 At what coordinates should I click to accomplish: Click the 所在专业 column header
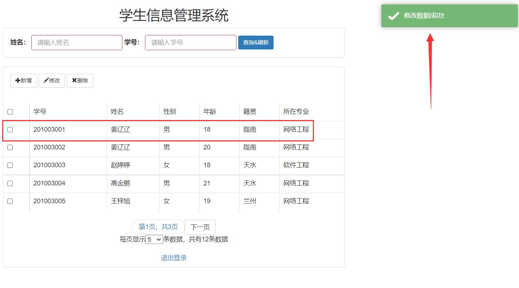296,112
